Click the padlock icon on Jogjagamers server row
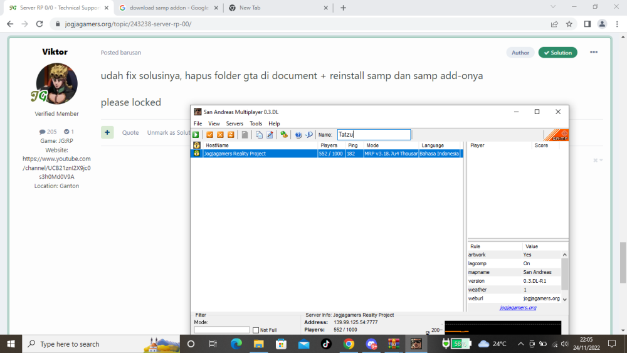 [x=197, y=154]
